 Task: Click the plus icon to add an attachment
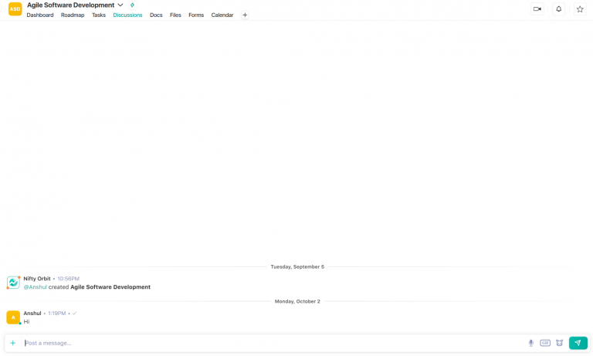(x=12, y=343)
